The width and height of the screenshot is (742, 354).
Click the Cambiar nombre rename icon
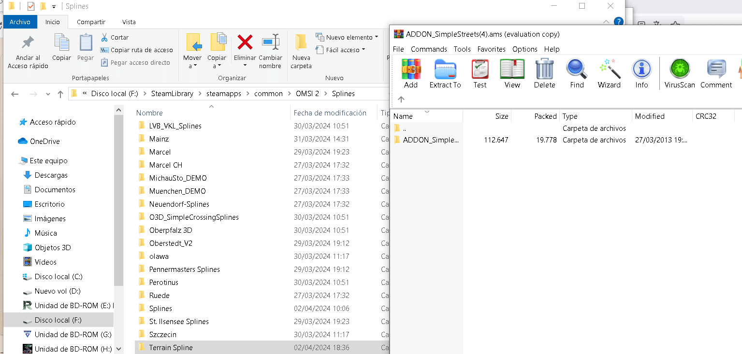(270, 42)
